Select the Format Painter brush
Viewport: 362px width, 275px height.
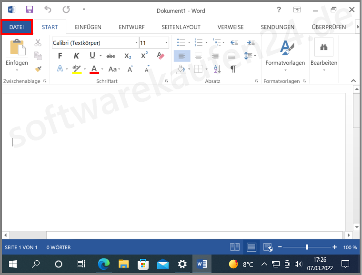(x=38, y=69)
